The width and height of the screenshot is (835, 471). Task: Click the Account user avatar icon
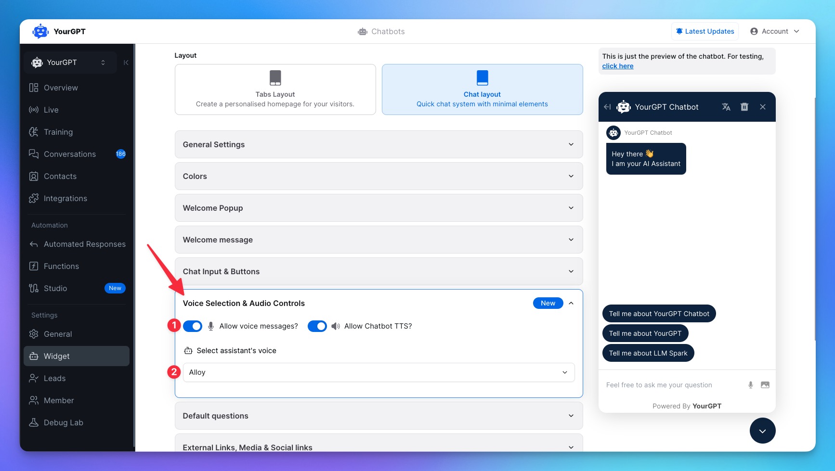754,31
